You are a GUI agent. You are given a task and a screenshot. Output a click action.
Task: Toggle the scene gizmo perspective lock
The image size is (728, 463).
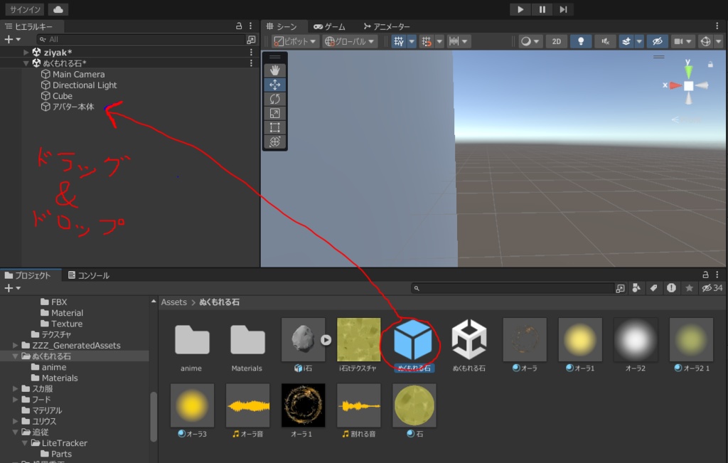[710, 65]
